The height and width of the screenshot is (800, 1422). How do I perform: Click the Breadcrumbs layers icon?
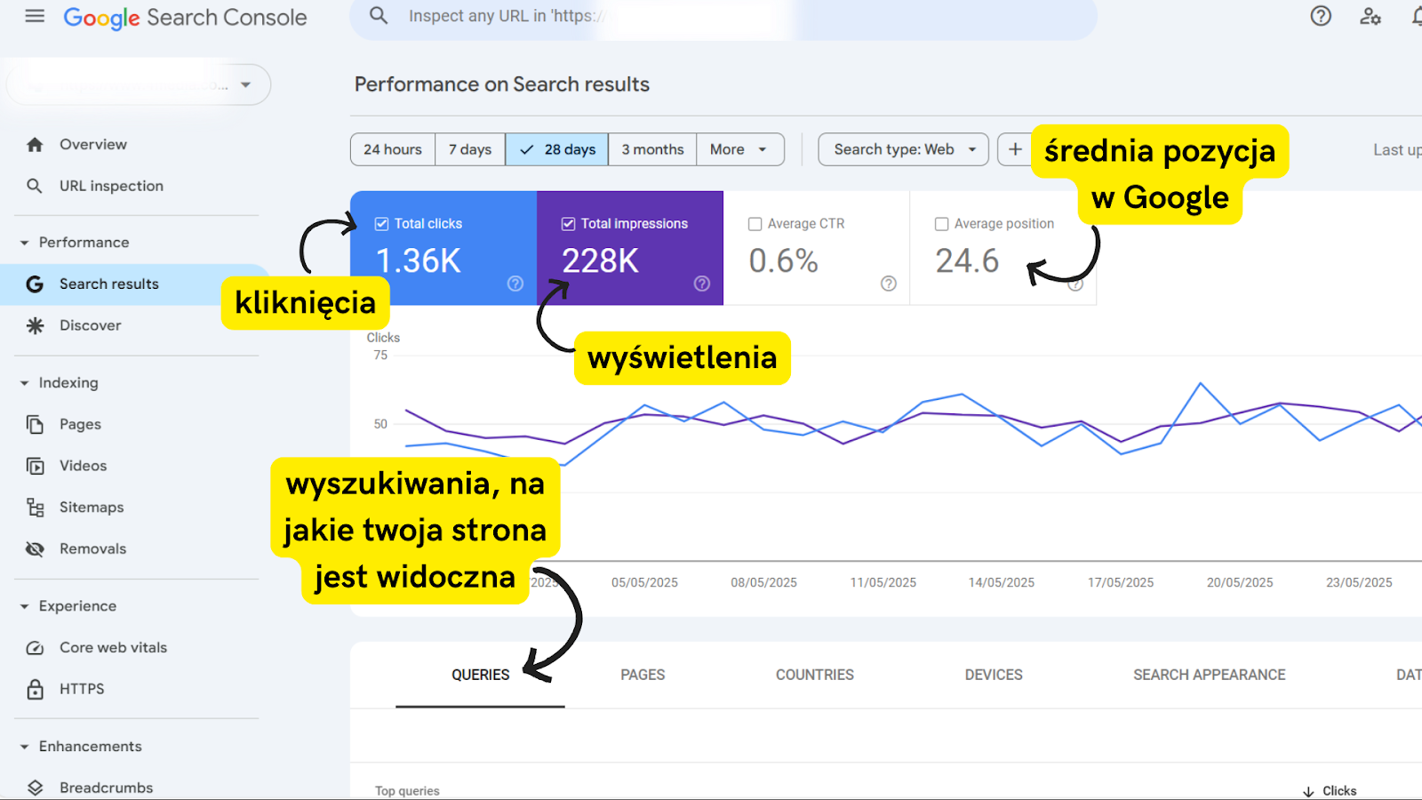point(35,788)
